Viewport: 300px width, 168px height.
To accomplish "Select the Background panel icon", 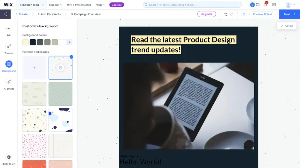I will (9, 64).
